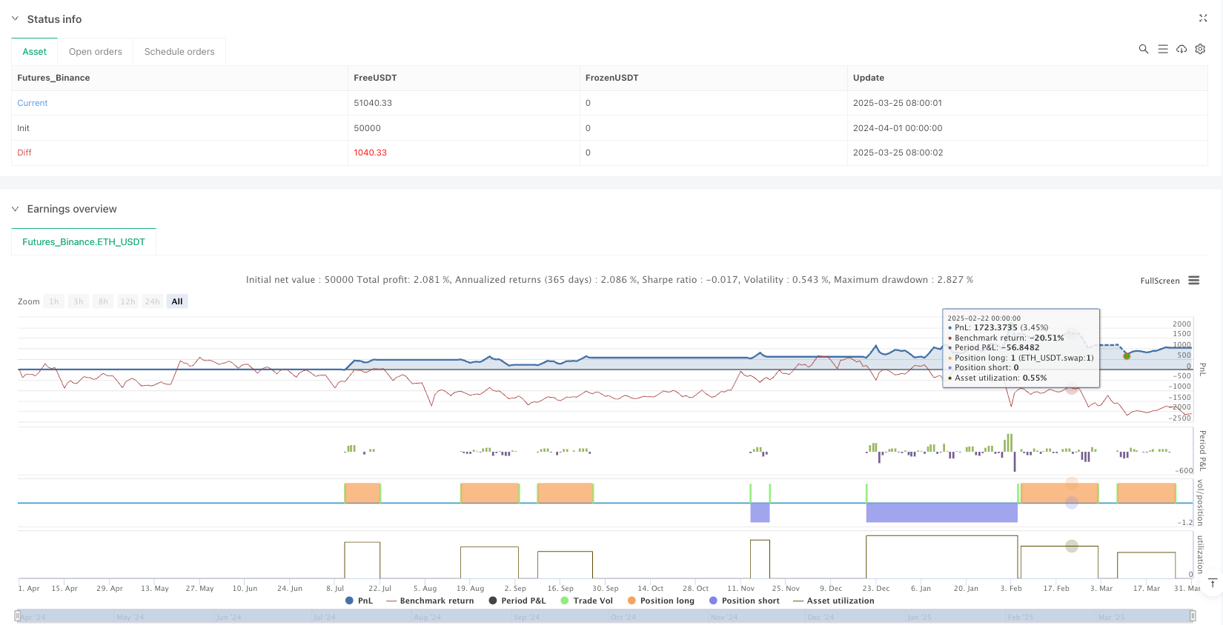Click the search icon above the asset table

pyautogui.click(x=1143, y=49)
